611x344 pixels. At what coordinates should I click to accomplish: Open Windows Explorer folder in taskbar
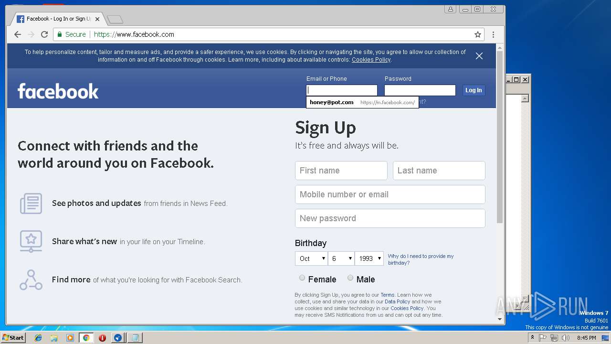pyautogui.click(x=54, y=338)
